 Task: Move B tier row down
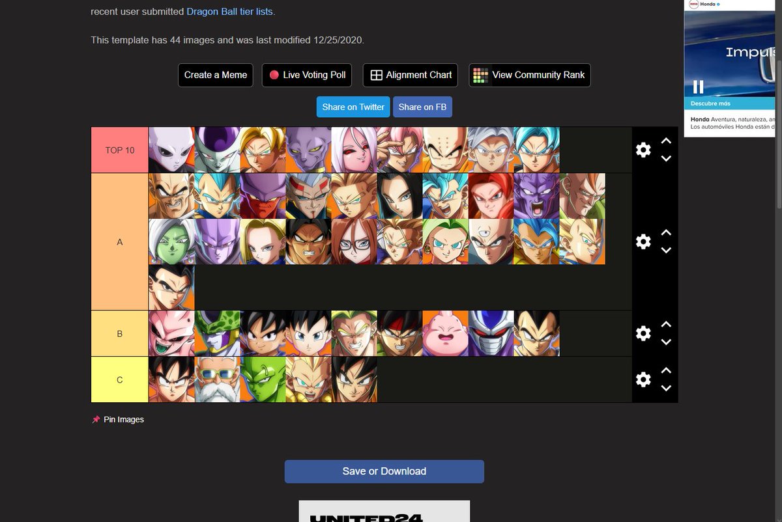(x=666, y=342)
